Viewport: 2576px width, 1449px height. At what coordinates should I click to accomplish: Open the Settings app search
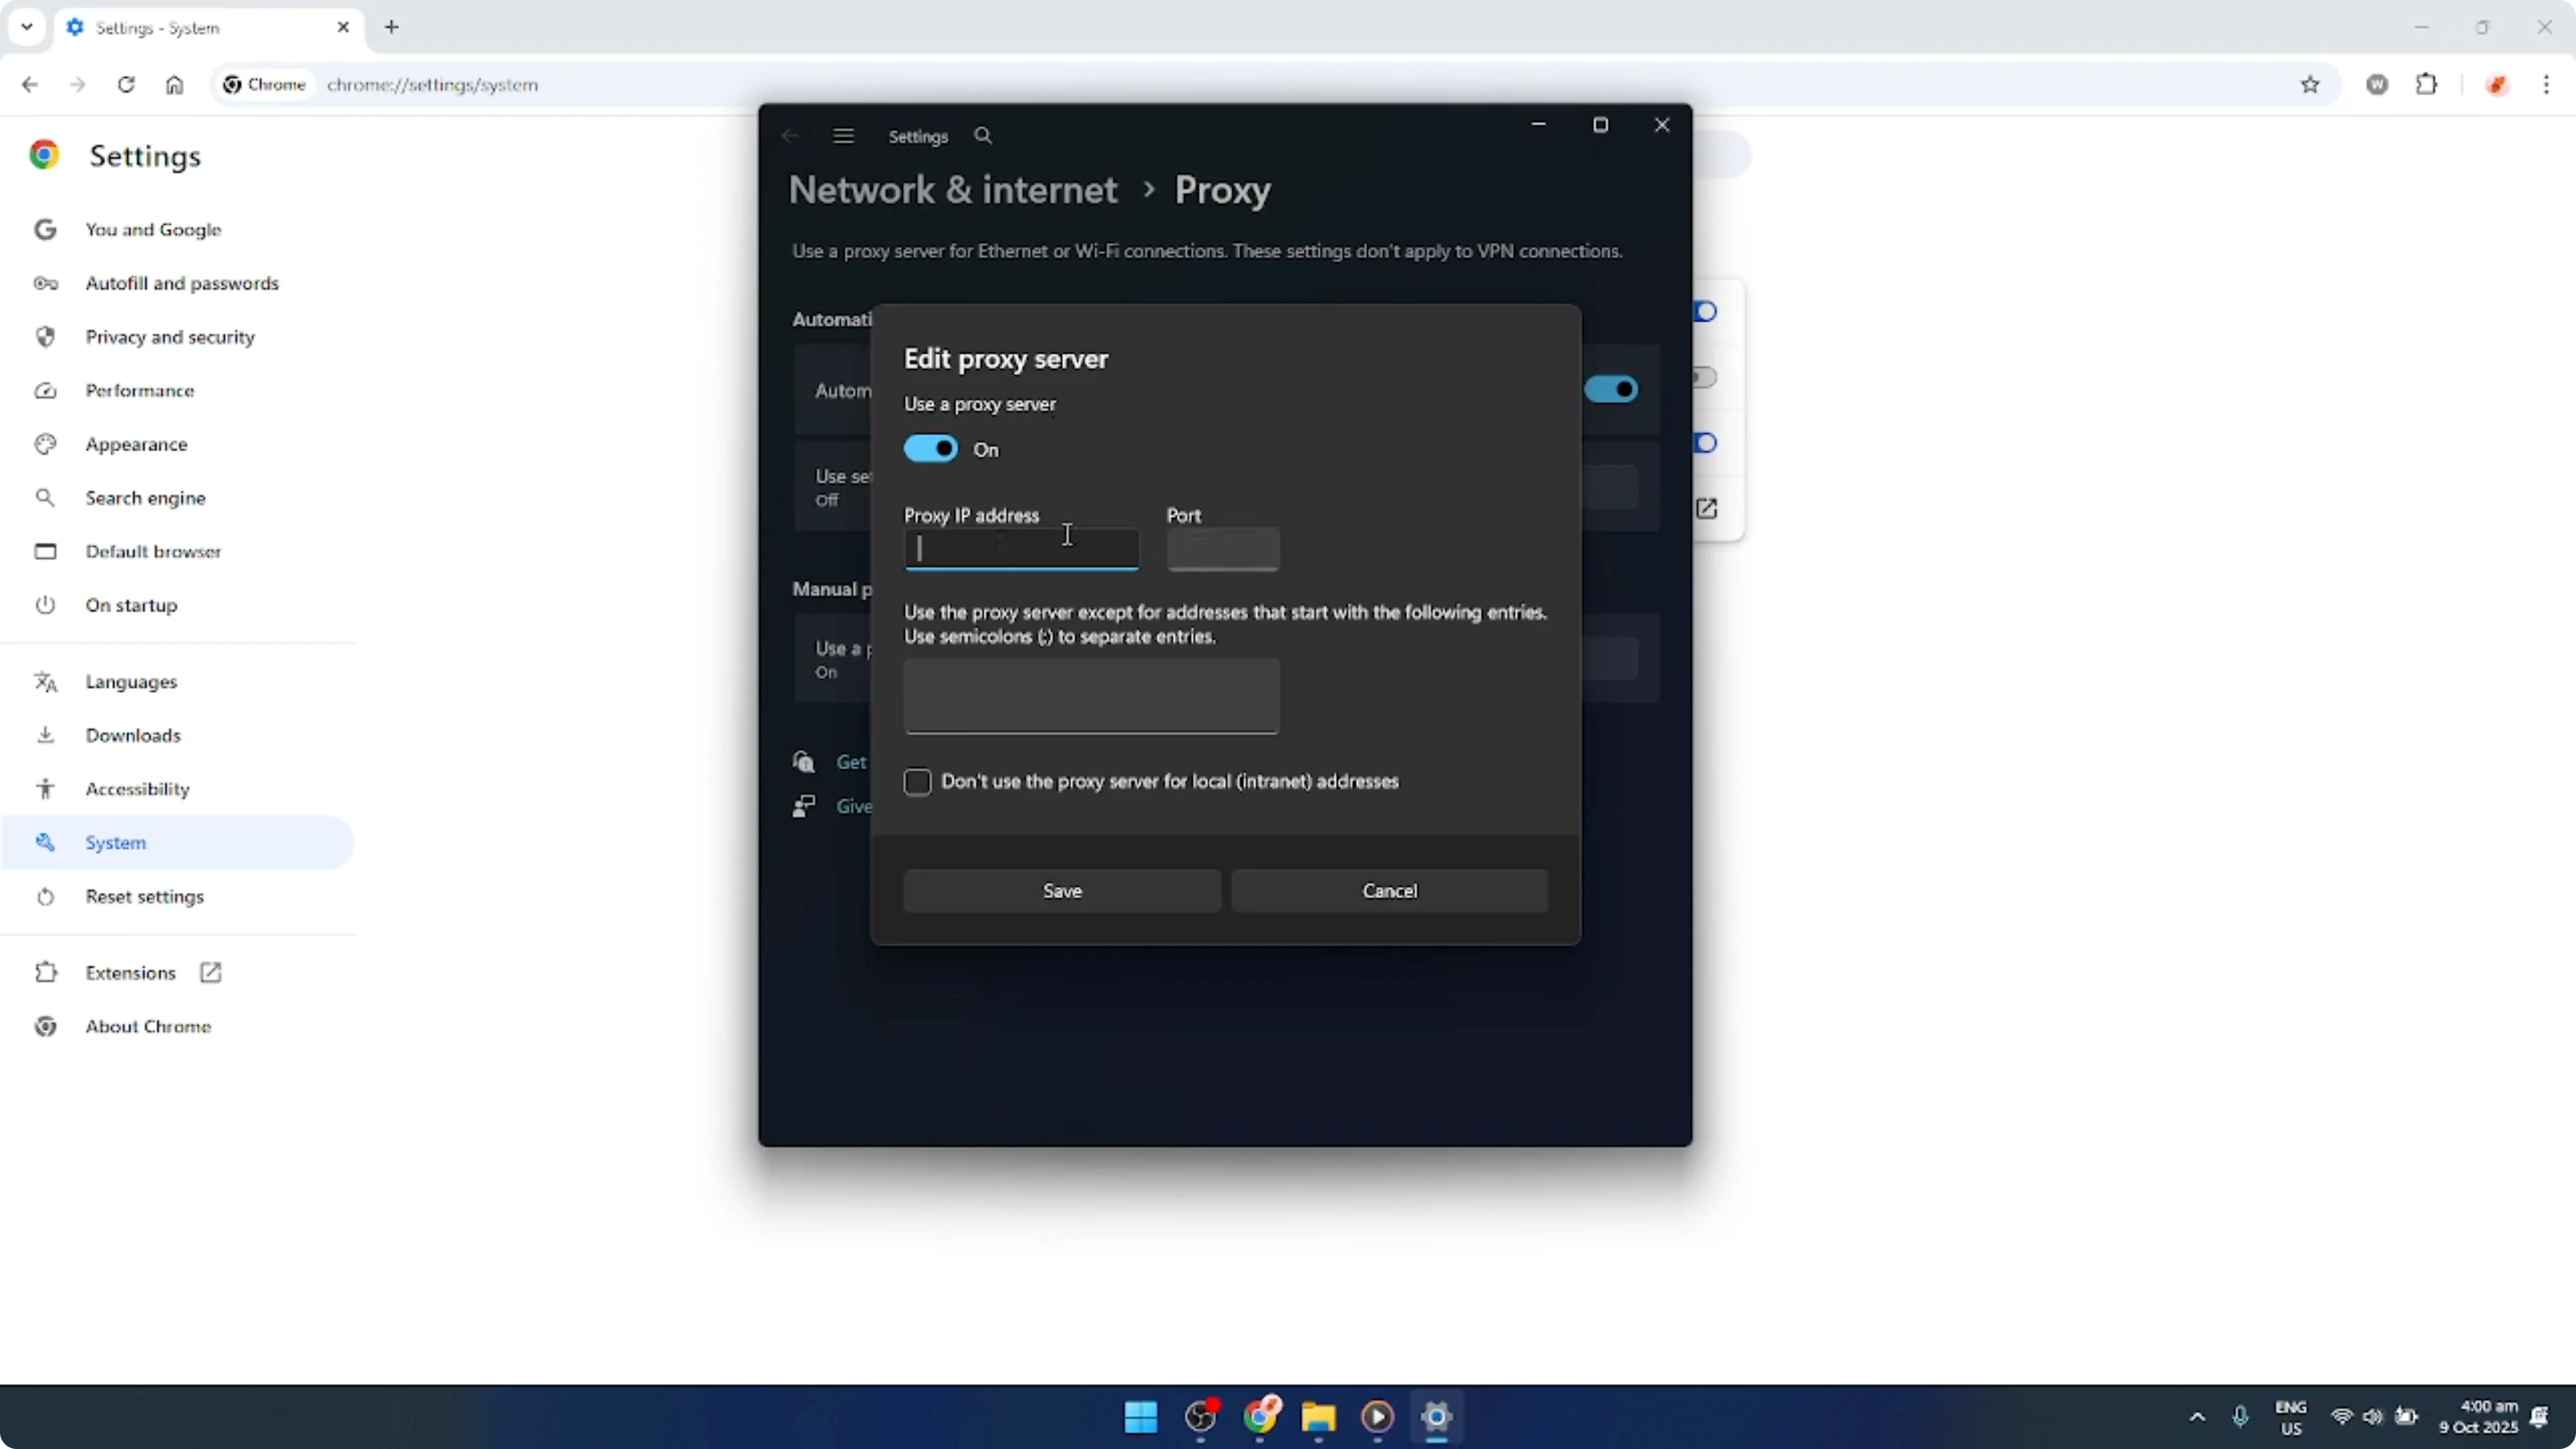coord(983,135)
